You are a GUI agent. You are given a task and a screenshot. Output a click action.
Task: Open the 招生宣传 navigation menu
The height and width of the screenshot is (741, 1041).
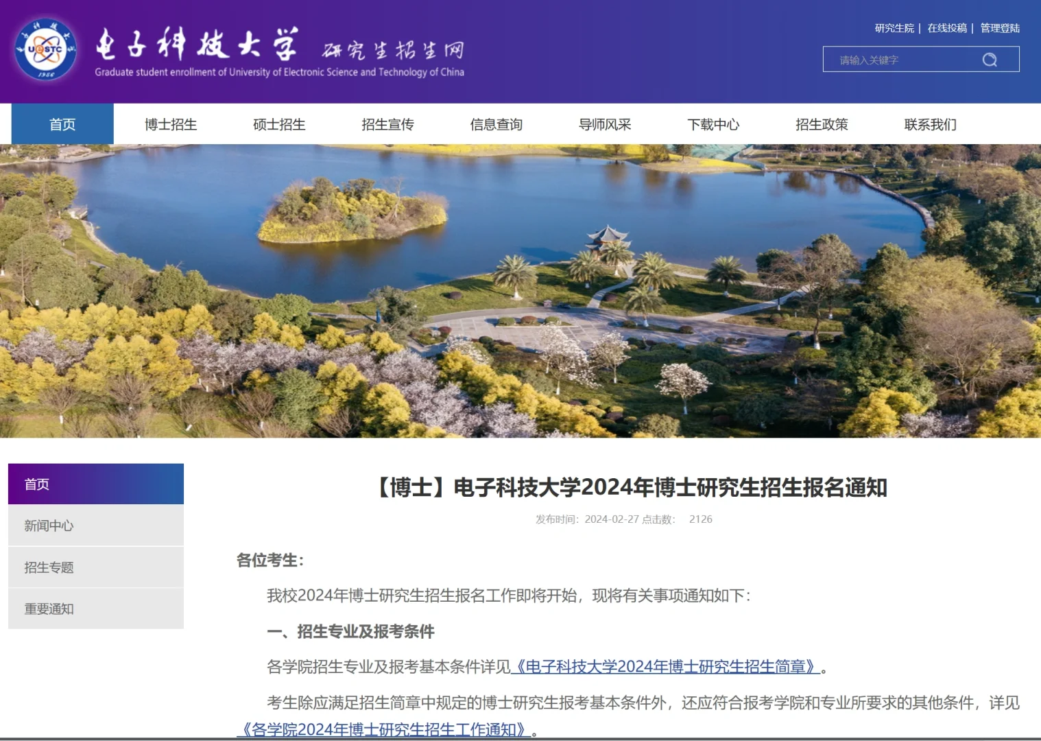[387, 124]
